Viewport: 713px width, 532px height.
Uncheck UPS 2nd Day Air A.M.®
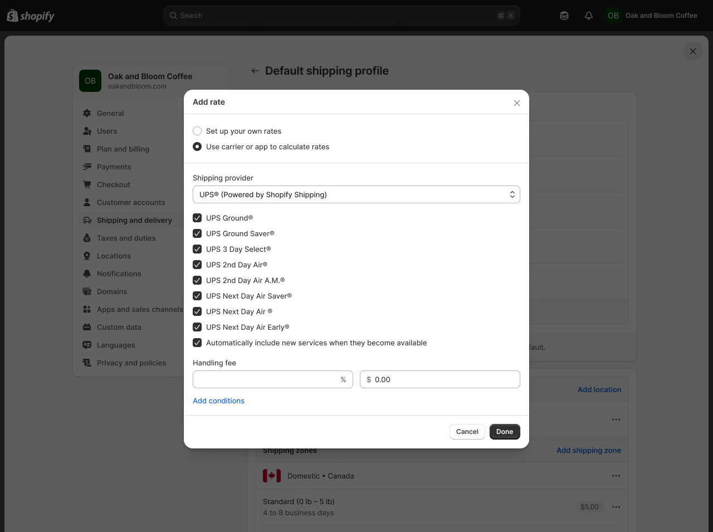coord(197,280)
